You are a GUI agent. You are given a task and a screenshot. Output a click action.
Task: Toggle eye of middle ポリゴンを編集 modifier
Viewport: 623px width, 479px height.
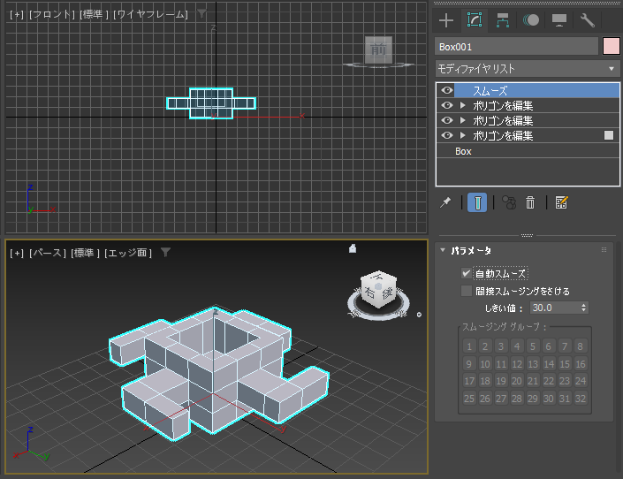click(x=447, y=120)
